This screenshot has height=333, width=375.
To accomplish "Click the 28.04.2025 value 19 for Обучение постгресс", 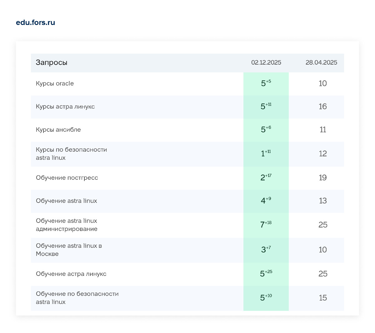I will [322, 178].
